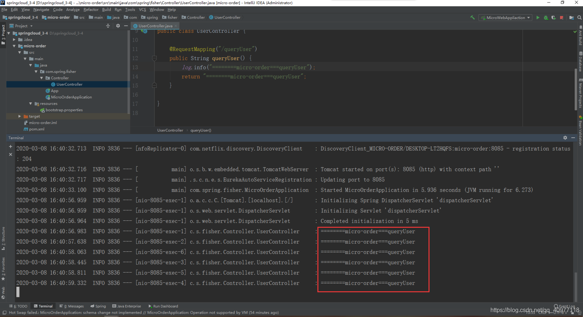Image resolution: width=583 pixels, height=317 pixels.
Task: Open the Project panel settings gear
Action: [118, 26]
